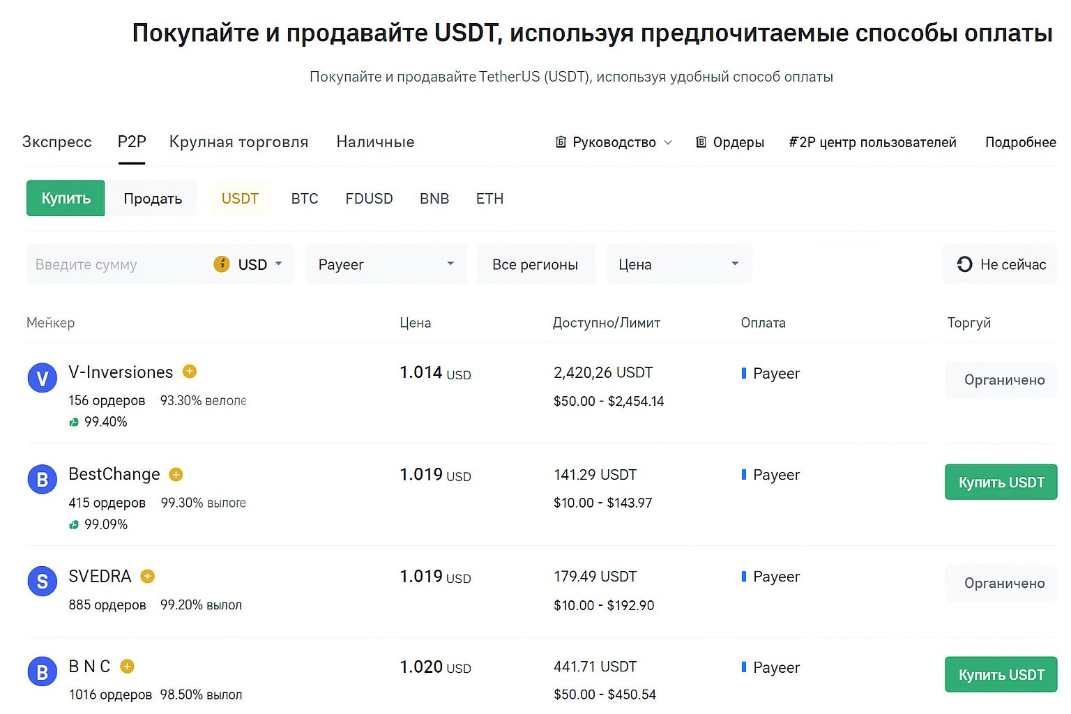Click BestChange verified badge icon

[x=176, y=475]
